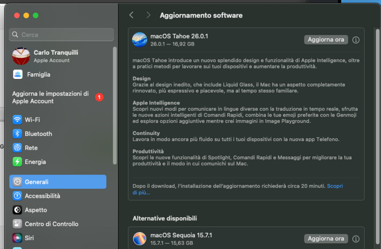Click the Apple Intelligence heading
Image resolution: width=381 pixels, height=249 pixels.
[156, 103]
